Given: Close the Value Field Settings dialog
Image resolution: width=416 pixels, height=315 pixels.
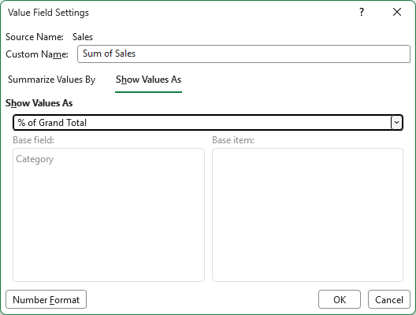Looking at the screenshot, I should [397, 12].
